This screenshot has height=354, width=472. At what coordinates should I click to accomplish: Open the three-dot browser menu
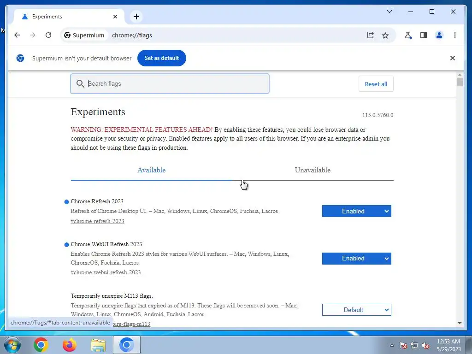point(455,35)
